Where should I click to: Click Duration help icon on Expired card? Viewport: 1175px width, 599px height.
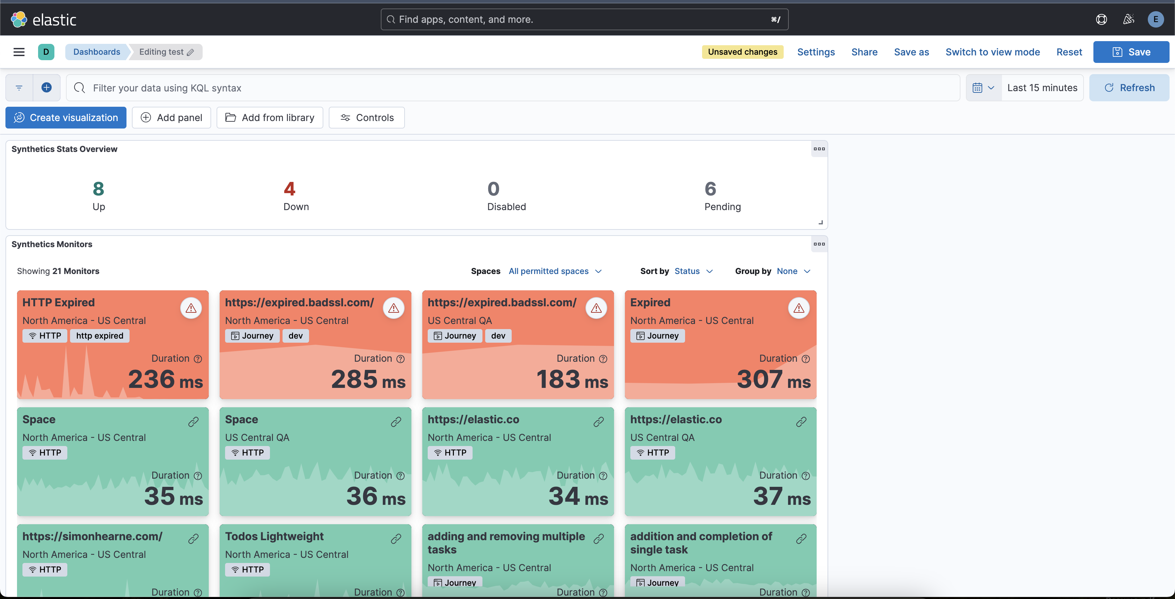pos(805,359)
